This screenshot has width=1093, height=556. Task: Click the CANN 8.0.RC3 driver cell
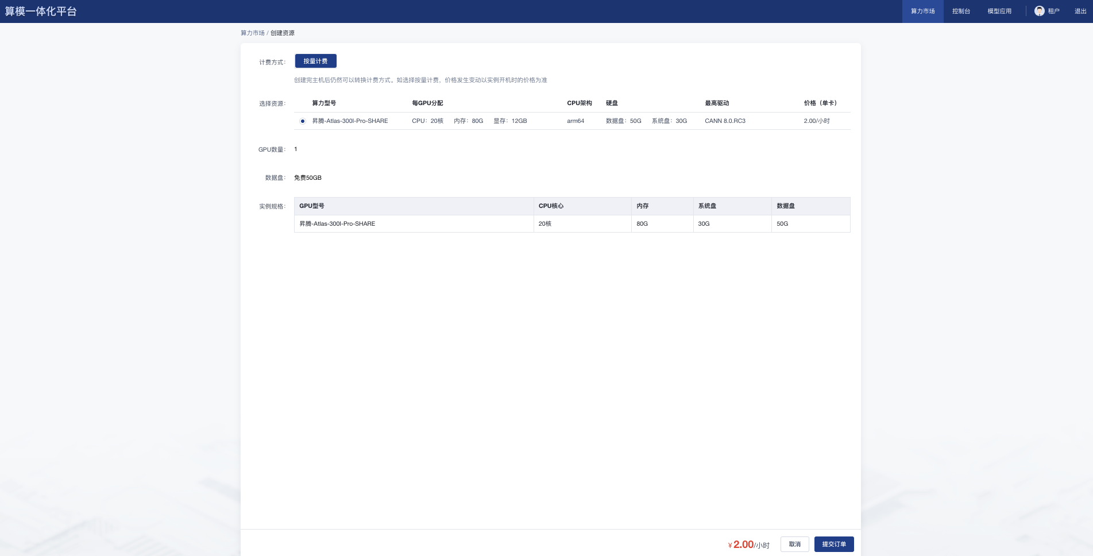[725, 121]
